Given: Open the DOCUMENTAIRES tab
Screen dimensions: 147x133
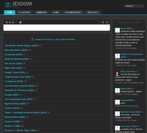Looking at the screenshot, I should 73,12.
